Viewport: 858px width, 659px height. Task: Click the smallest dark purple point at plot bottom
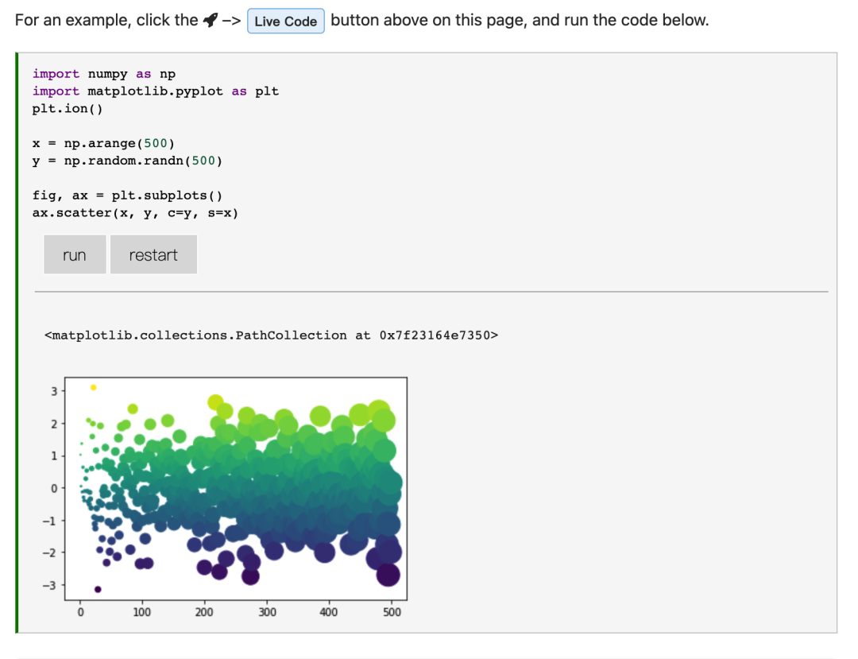pyautogui.click(x=98, y=589)
